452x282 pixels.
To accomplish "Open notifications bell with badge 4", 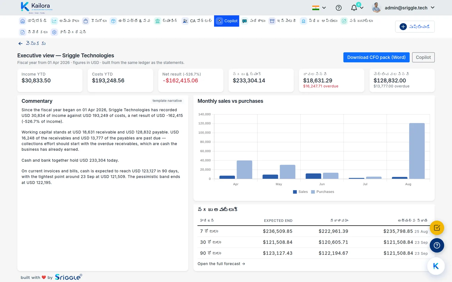I will 354,8.
